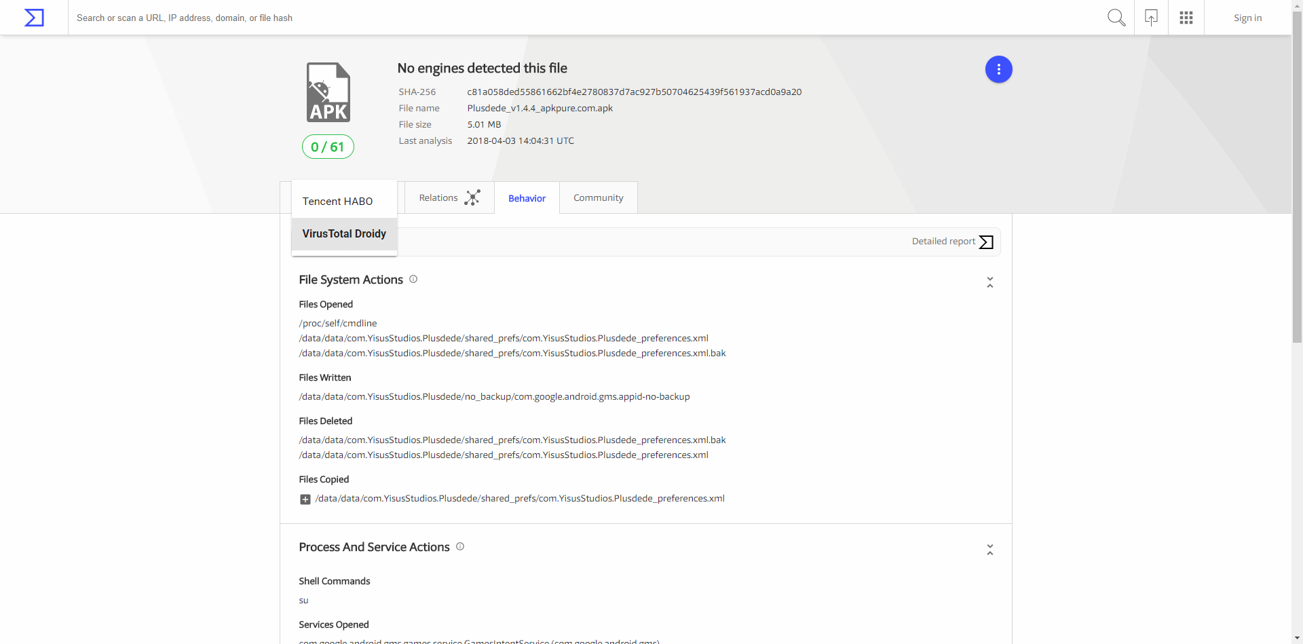Click the APK file type icon
Screen dimensions: 1303x644
pos(328,92)
